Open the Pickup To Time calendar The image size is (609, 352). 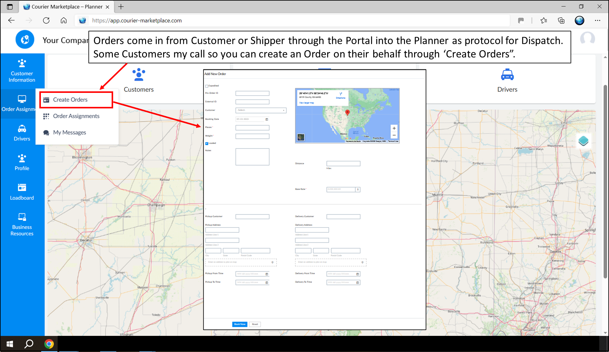click(x=267, y=283)
